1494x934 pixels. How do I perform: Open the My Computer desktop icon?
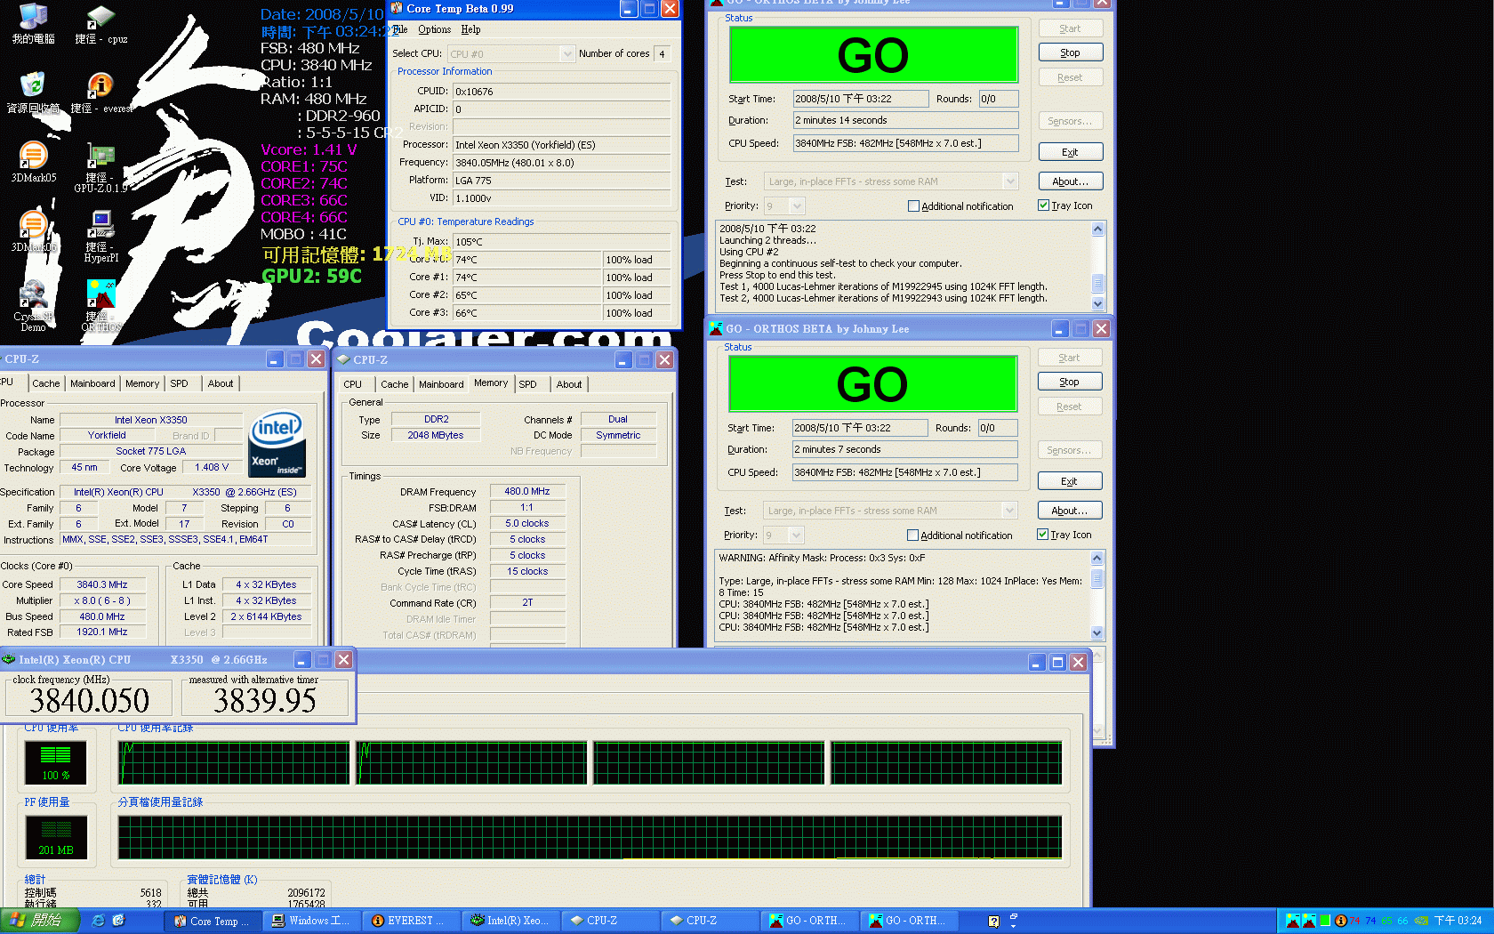tap(33, 24)
